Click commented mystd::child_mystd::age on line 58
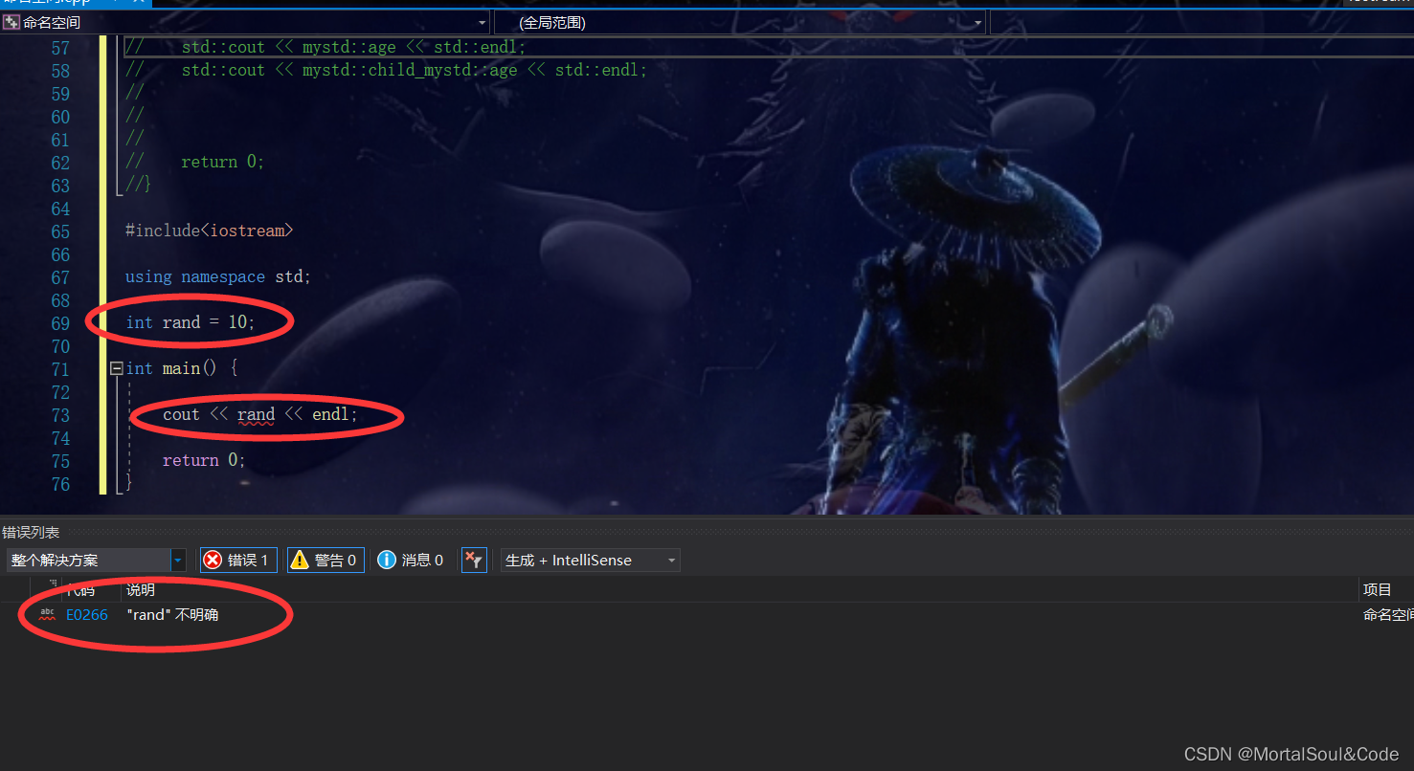The height and width of the screenshot is (771, 1414). click(410, 70)
